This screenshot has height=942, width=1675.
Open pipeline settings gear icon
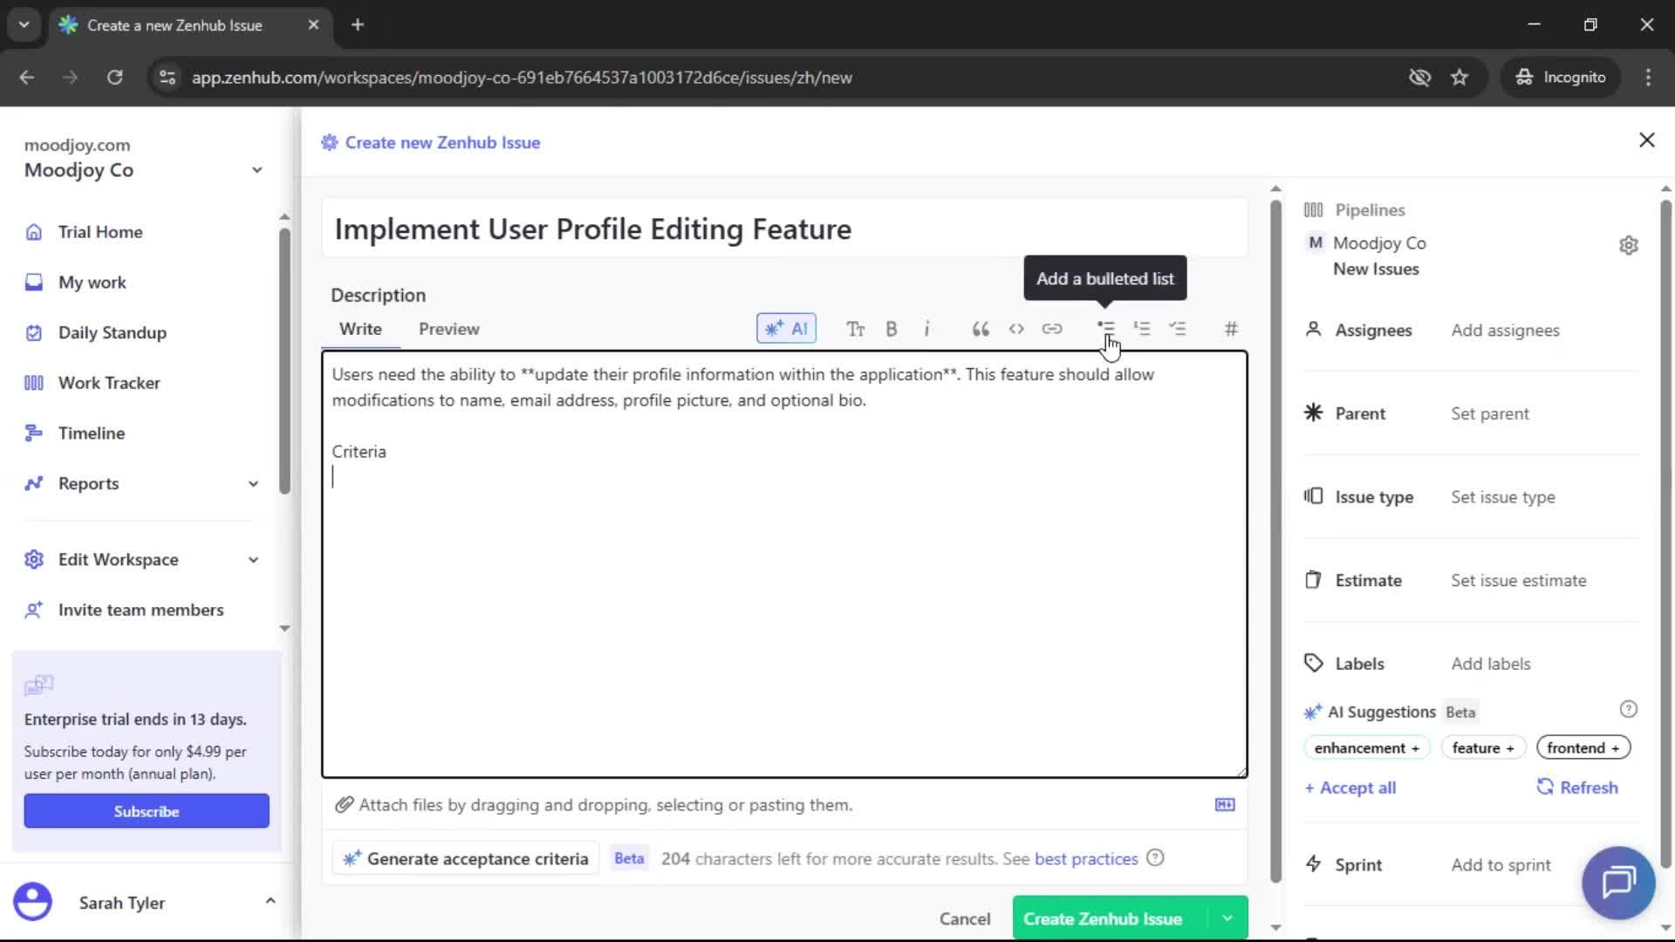click(1629, 245)
